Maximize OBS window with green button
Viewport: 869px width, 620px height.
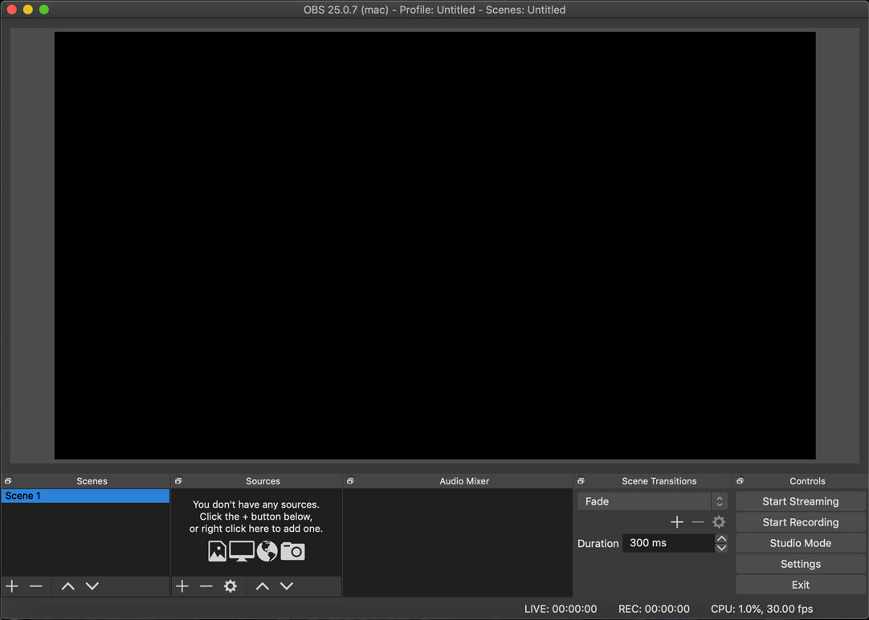[x=44, y=10]
